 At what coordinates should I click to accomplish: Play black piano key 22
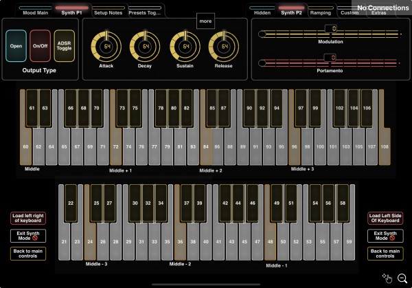tap(71, 203)
